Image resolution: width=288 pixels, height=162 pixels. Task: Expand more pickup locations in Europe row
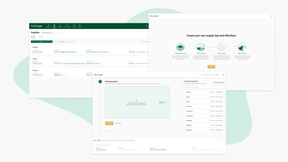click(65, 75)
